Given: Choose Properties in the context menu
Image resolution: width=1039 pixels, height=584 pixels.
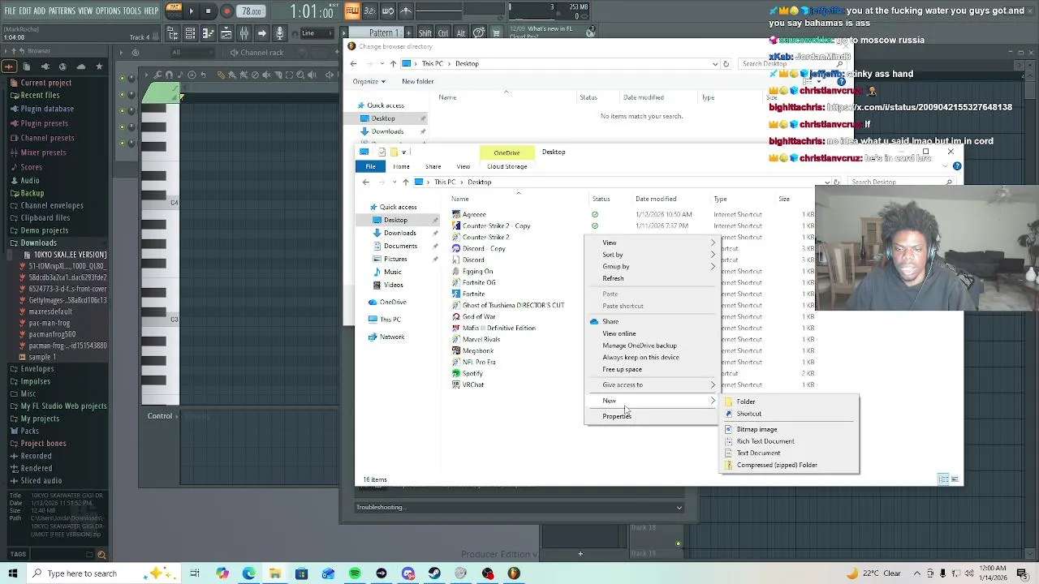Looking at the screenshot, I should (x=617, y=416).
